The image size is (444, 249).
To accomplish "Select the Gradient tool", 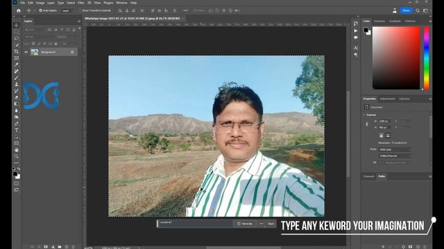I will tap(17, 104).
